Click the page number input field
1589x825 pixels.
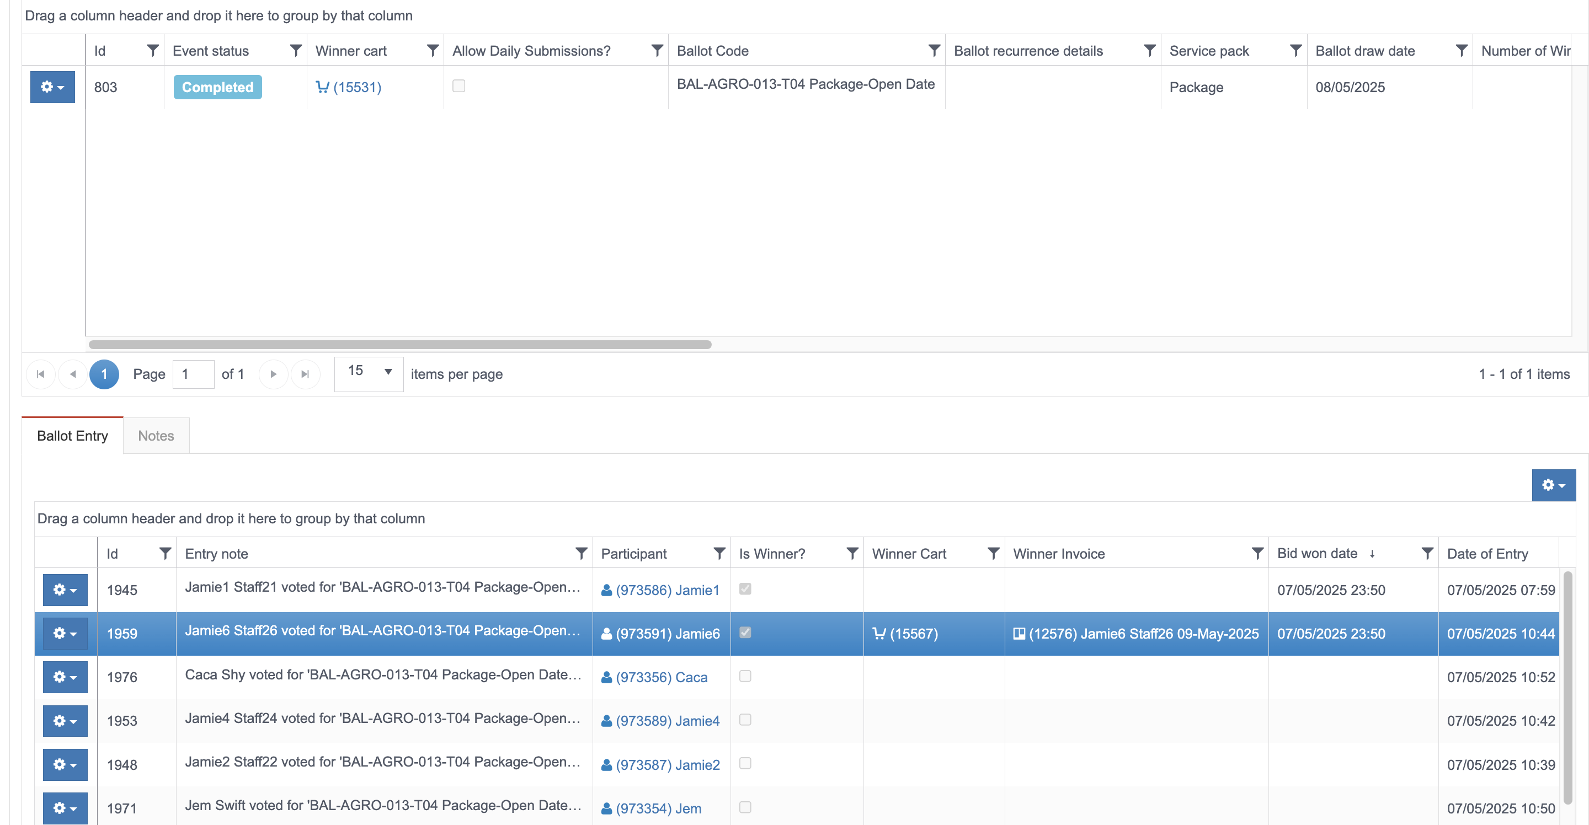click(x=193, y=374)
